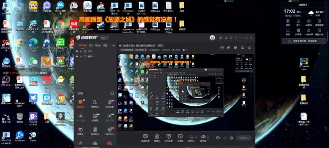Open 弹幕助手 tool in the toolbox

pos(80,104)
